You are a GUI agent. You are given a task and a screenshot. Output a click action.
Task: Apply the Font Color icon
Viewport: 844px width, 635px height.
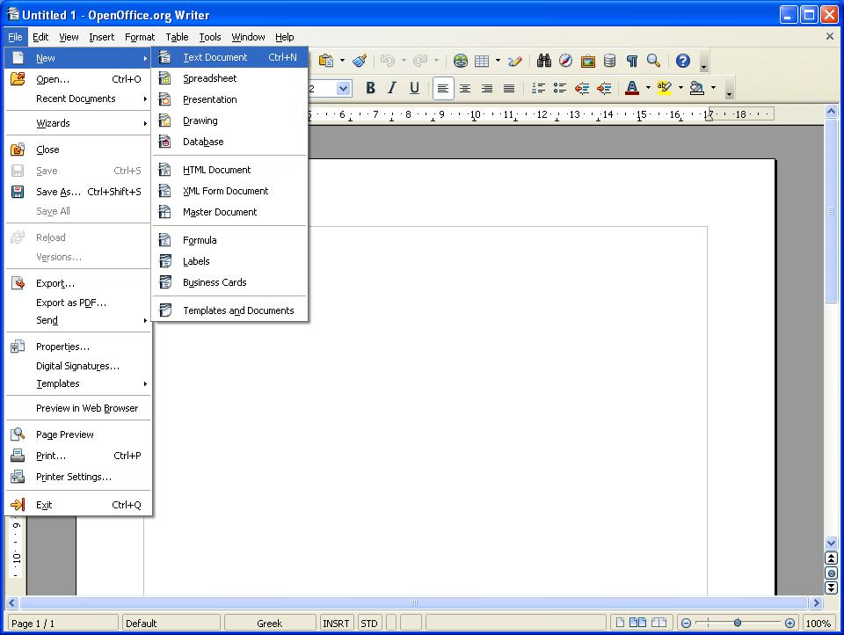[x=632, y=88]
